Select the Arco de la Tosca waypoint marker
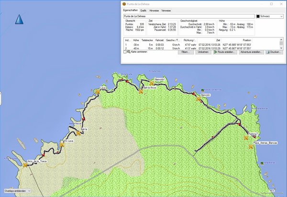This screenshot has height=197, width=287. pyautogui.click(x=25, y=165)
